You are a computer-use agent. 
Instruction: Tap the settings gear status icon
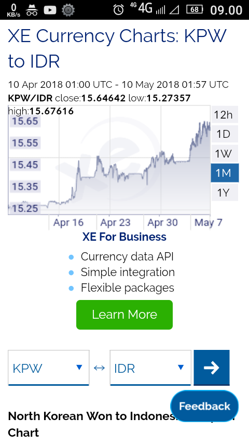pyautogui.click(x=68, y=10)
